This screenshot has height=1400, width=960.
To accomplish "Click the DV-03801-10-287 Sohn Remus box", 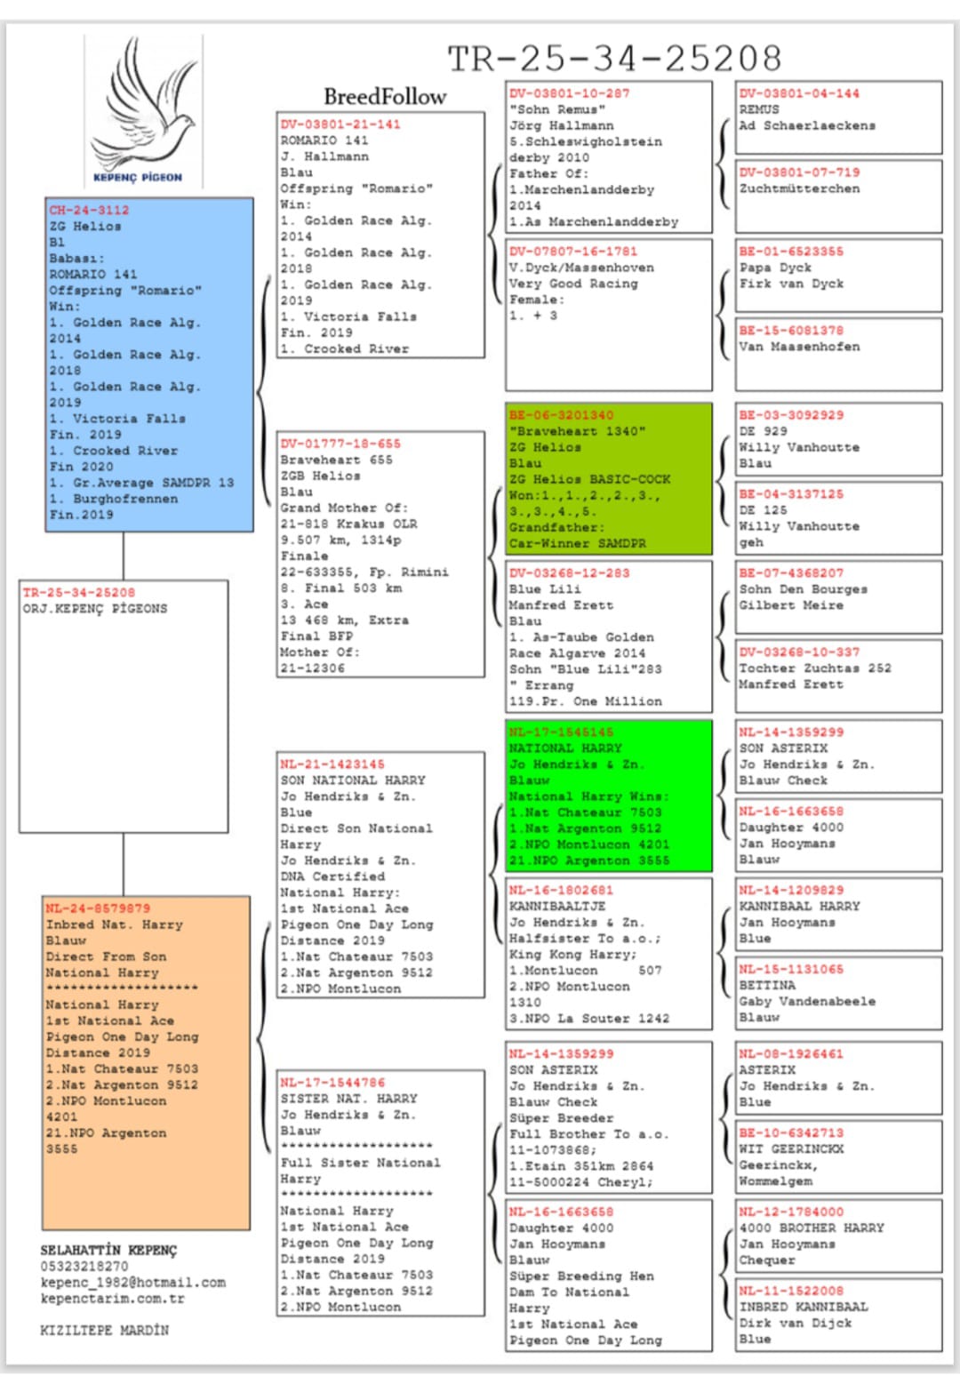I will coord(609,157).
